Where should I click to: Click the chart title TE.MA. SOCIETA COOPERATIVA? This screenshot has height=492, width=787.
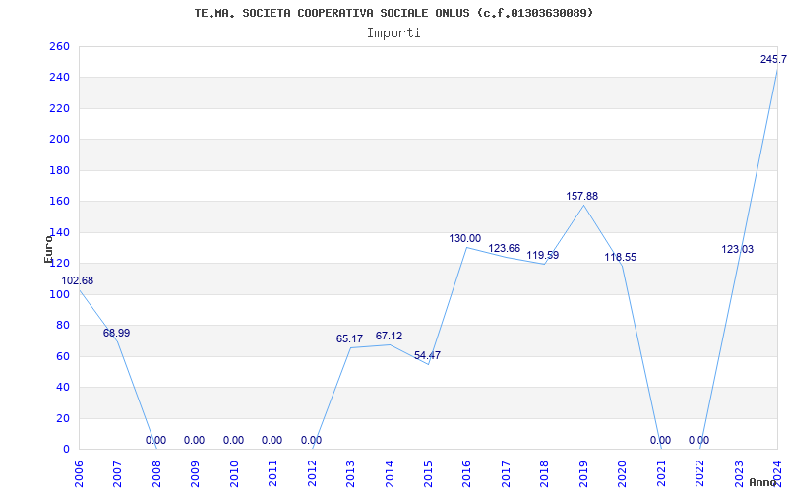393,13
